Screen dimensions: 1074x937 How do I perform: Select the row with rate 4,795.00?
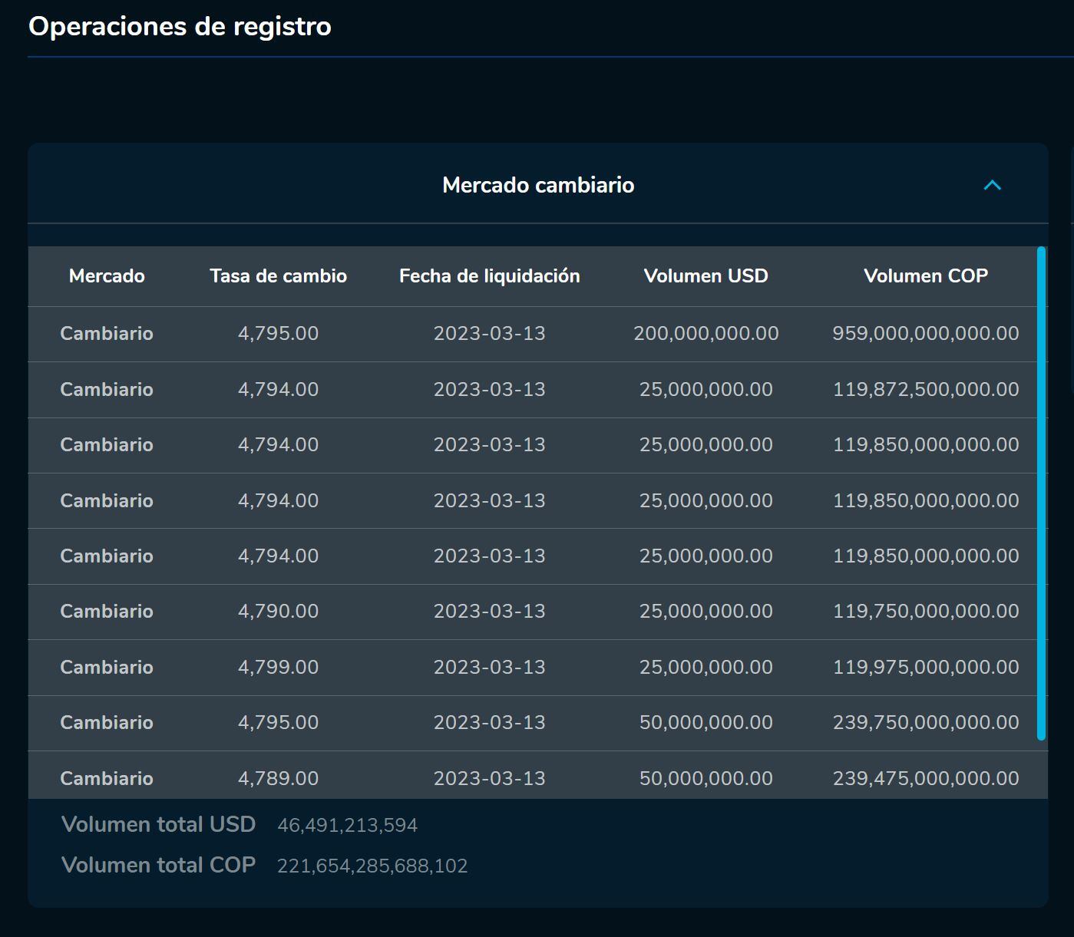[x=279, y=334]
